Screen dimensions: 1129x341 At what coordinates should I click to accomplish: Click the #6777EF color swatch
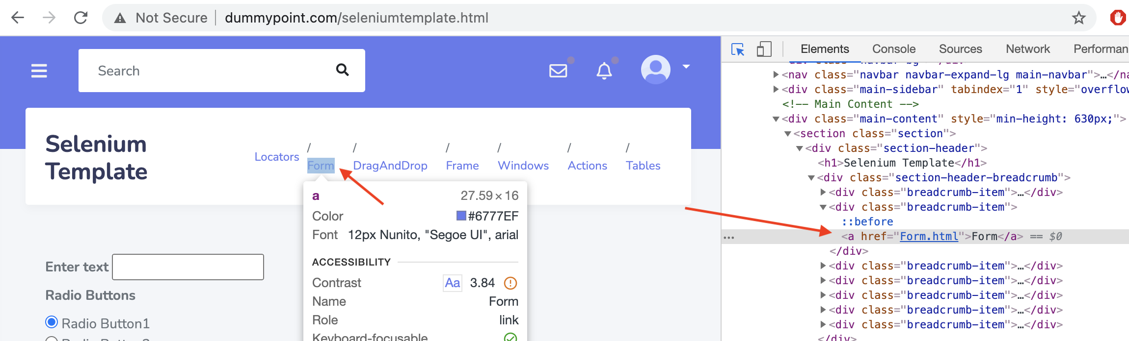461,216
